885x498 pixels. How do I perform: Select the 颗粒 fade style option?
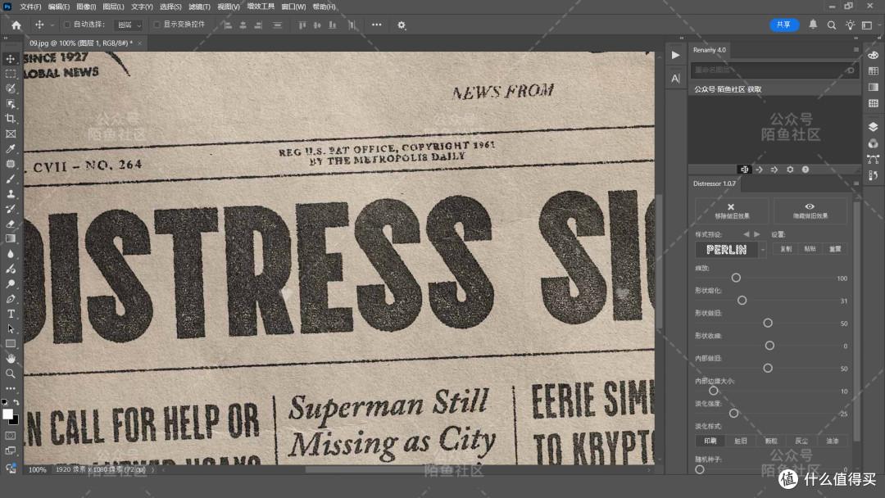771,441
